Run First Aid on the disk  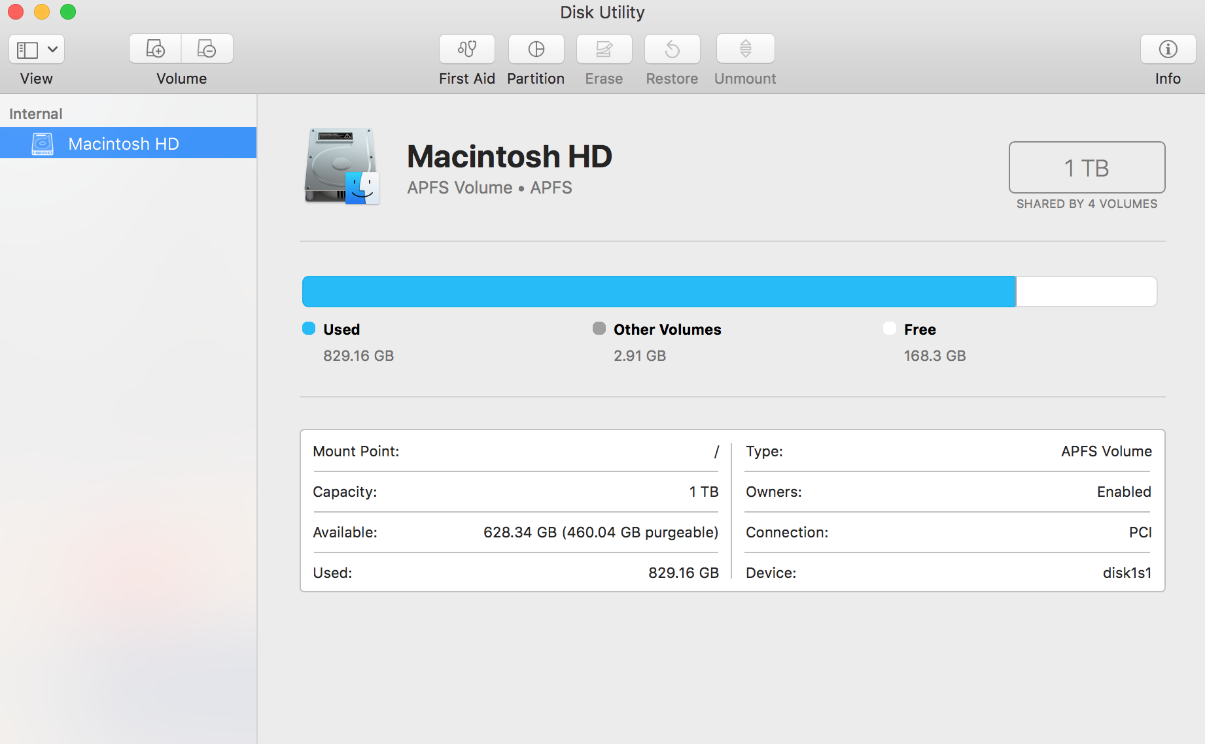click(x=467, y=49)
